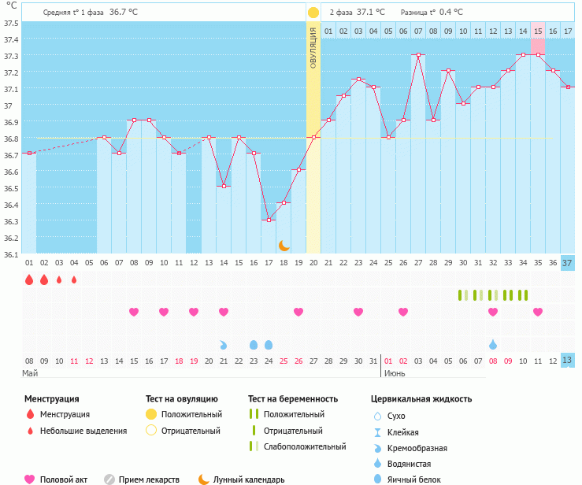Click the blue watery drop on cycle day 32
The width and height of the screenshot is (582, 485).
point(493,345)
